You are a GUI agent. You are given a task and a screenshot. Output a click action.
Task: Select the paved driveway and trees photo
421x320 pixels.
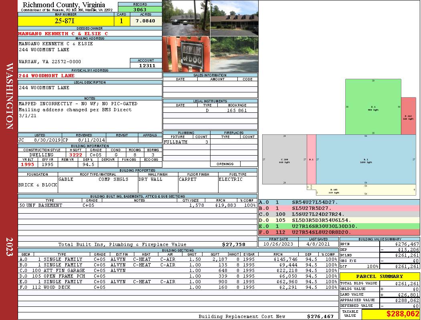tap(235, 54)
